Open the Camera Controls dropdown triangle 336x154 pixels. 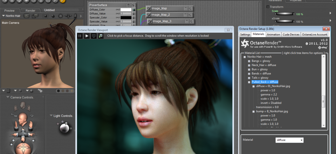[x=8, y=97]
